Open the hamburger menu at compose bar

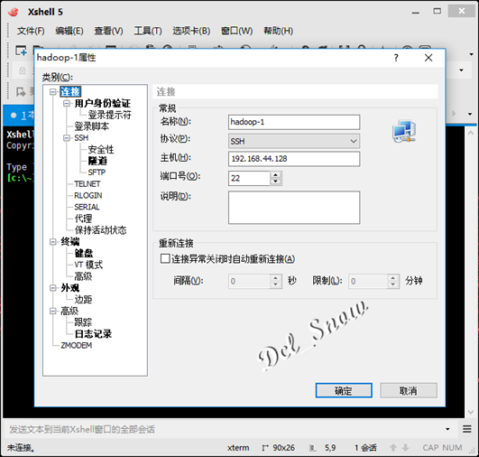pos(466,429)
